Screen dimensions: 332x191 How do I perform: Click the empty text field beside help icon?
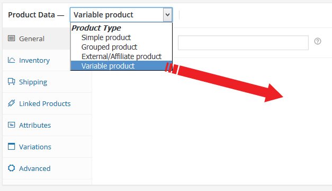[x=243, y=43]
